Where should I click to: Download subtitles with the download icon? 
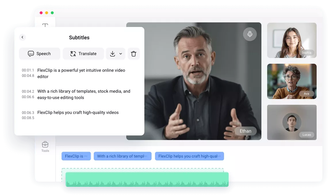[x=112, y=54]
